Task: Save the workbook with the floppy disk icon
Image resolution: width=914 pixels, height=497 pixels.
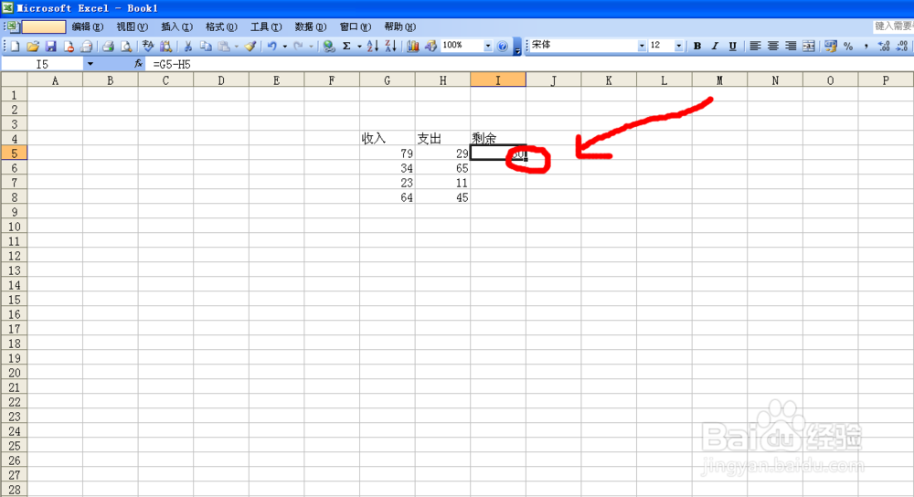Action: click(x=50, y=46)
